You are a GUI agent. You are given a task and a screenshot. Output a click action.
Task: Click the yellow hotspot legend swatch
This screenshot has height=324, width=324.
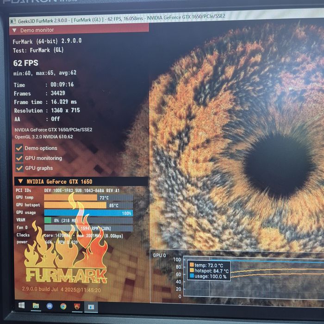tap(192, 270)
